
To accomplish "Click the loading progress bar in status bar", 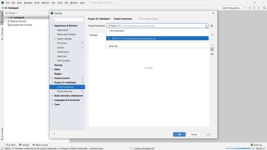I will (238, 148).
